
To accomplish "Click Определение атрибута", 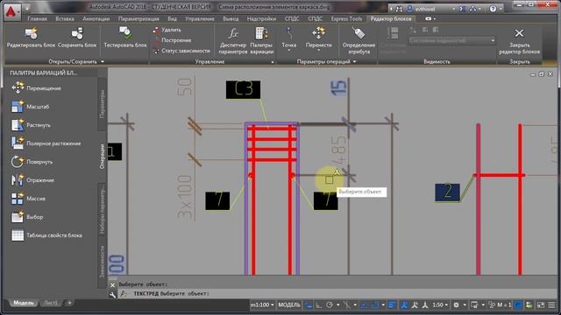I will coord(359,41).
